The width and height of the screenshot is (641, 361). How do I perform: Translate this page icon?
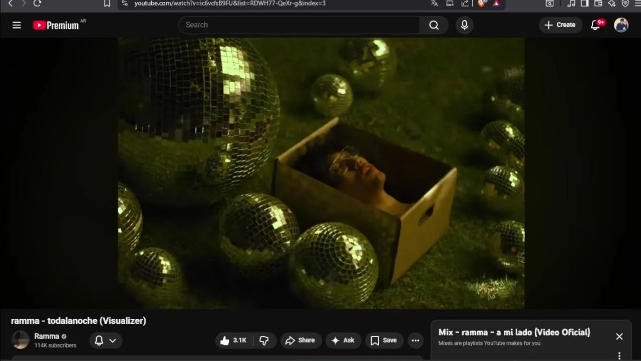(434, 4)
